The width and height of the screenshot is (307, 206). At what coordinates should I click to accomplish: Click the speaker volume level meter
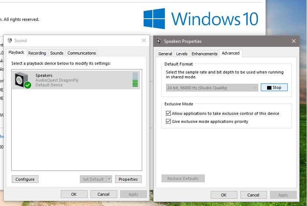(135, 80)
